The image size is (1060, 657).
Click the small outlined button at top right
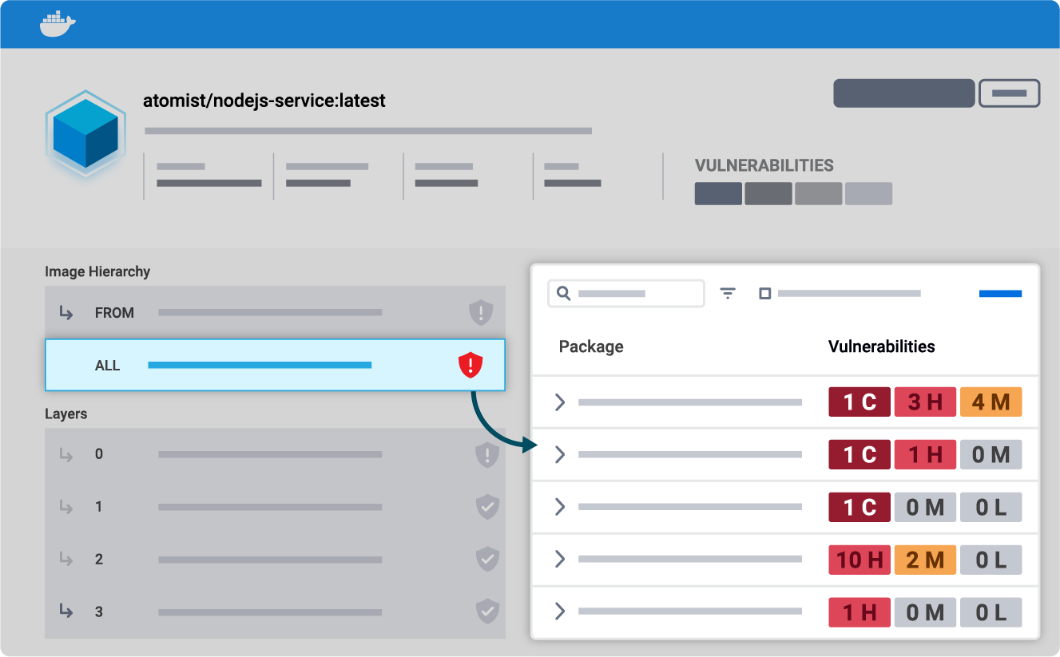[x=1009, y=93]
